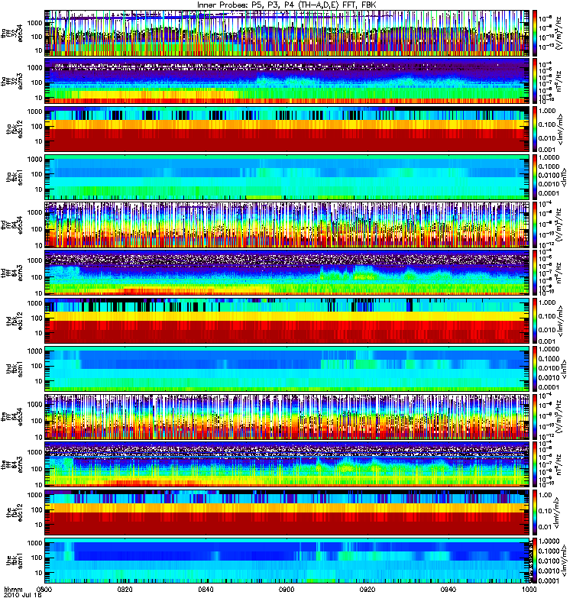Click the 1.000 colorbar value beside thd fbk edc12
The image size is (573, 611).
547,302
